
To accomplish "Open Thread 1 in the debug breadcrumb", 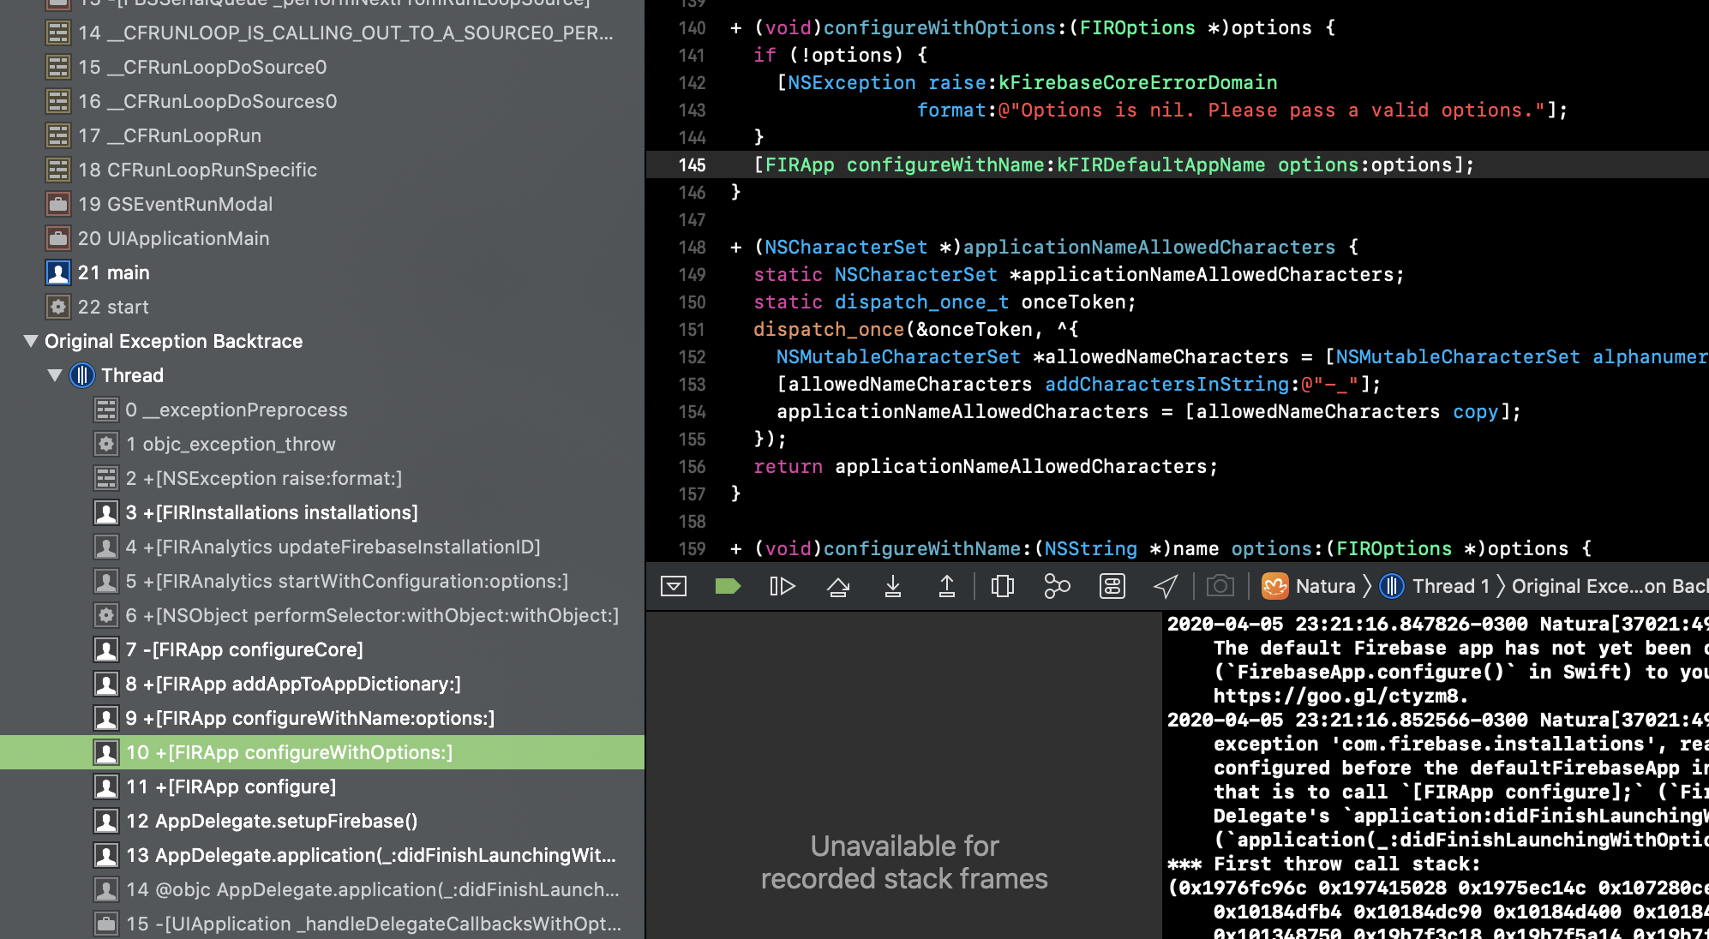I will 1436,586.
